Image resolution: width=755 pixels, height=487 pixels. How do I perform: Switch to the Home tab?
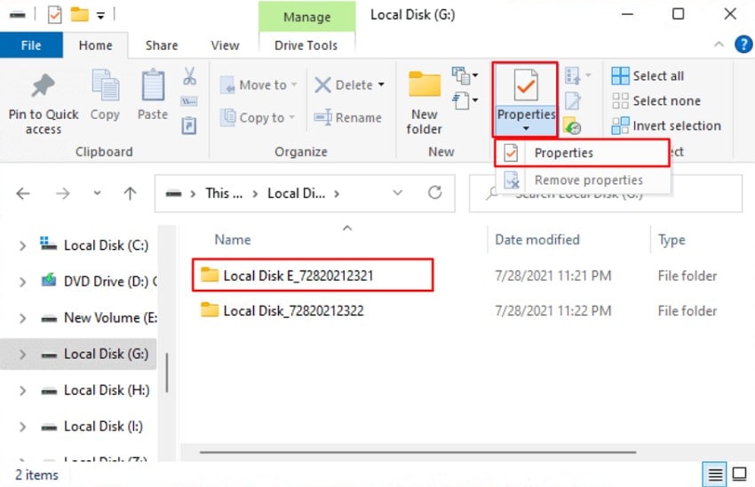pos(95,45)
